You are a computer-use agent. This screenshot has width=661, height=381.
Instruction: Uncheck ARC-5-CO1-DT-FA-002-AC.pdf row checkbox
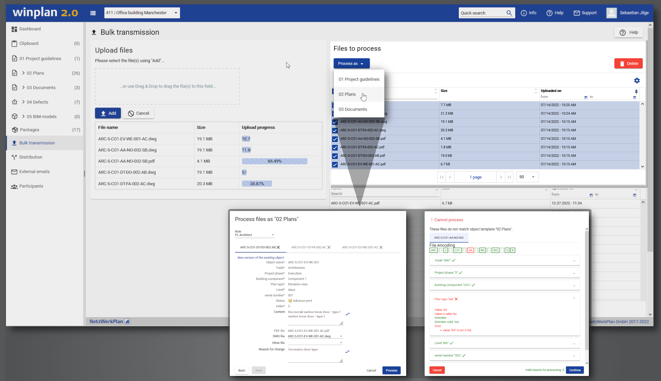[335, 148]
